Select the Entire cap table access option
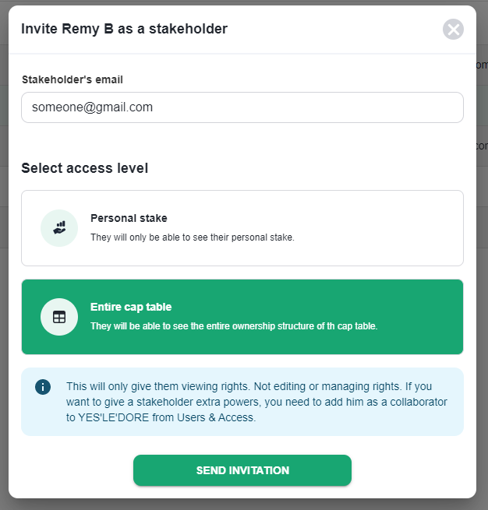The image size is (488, 510). (242, 317)
